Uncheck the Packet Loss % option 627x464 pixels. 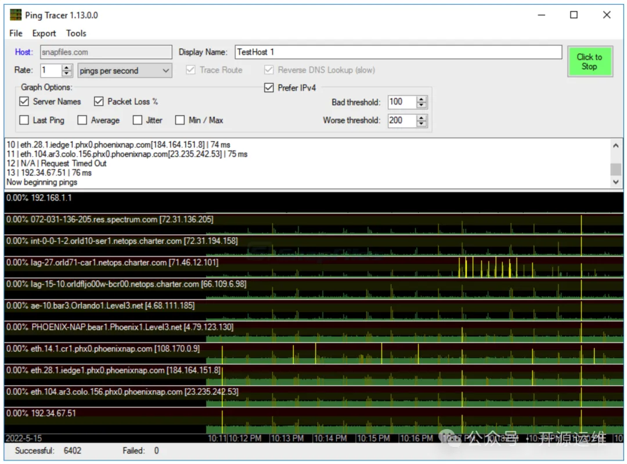(99, 102)
